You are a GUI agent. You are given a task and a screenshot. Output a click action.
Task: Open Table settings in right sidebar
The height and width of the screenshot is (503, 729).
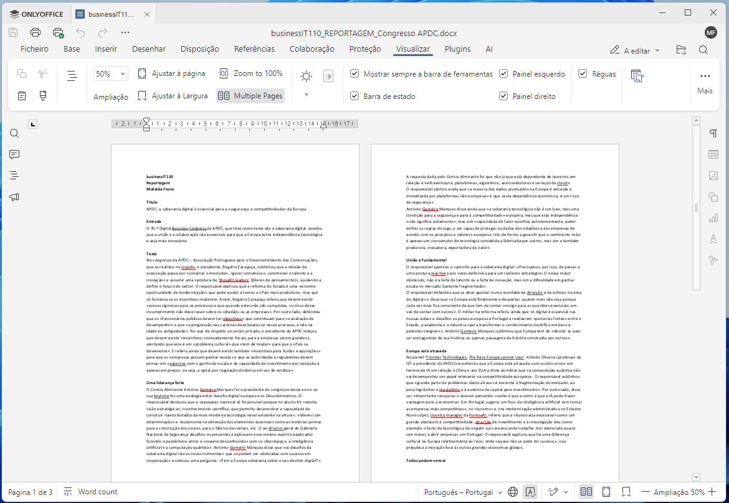pyautogui.click(x=713, y=154)
